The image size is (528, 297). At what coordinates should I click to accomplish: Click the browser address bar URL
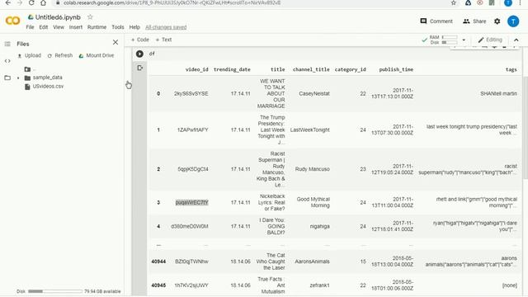point(172,2)
